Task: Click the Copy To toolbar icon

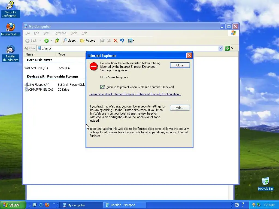Action: tap(109, 41)
